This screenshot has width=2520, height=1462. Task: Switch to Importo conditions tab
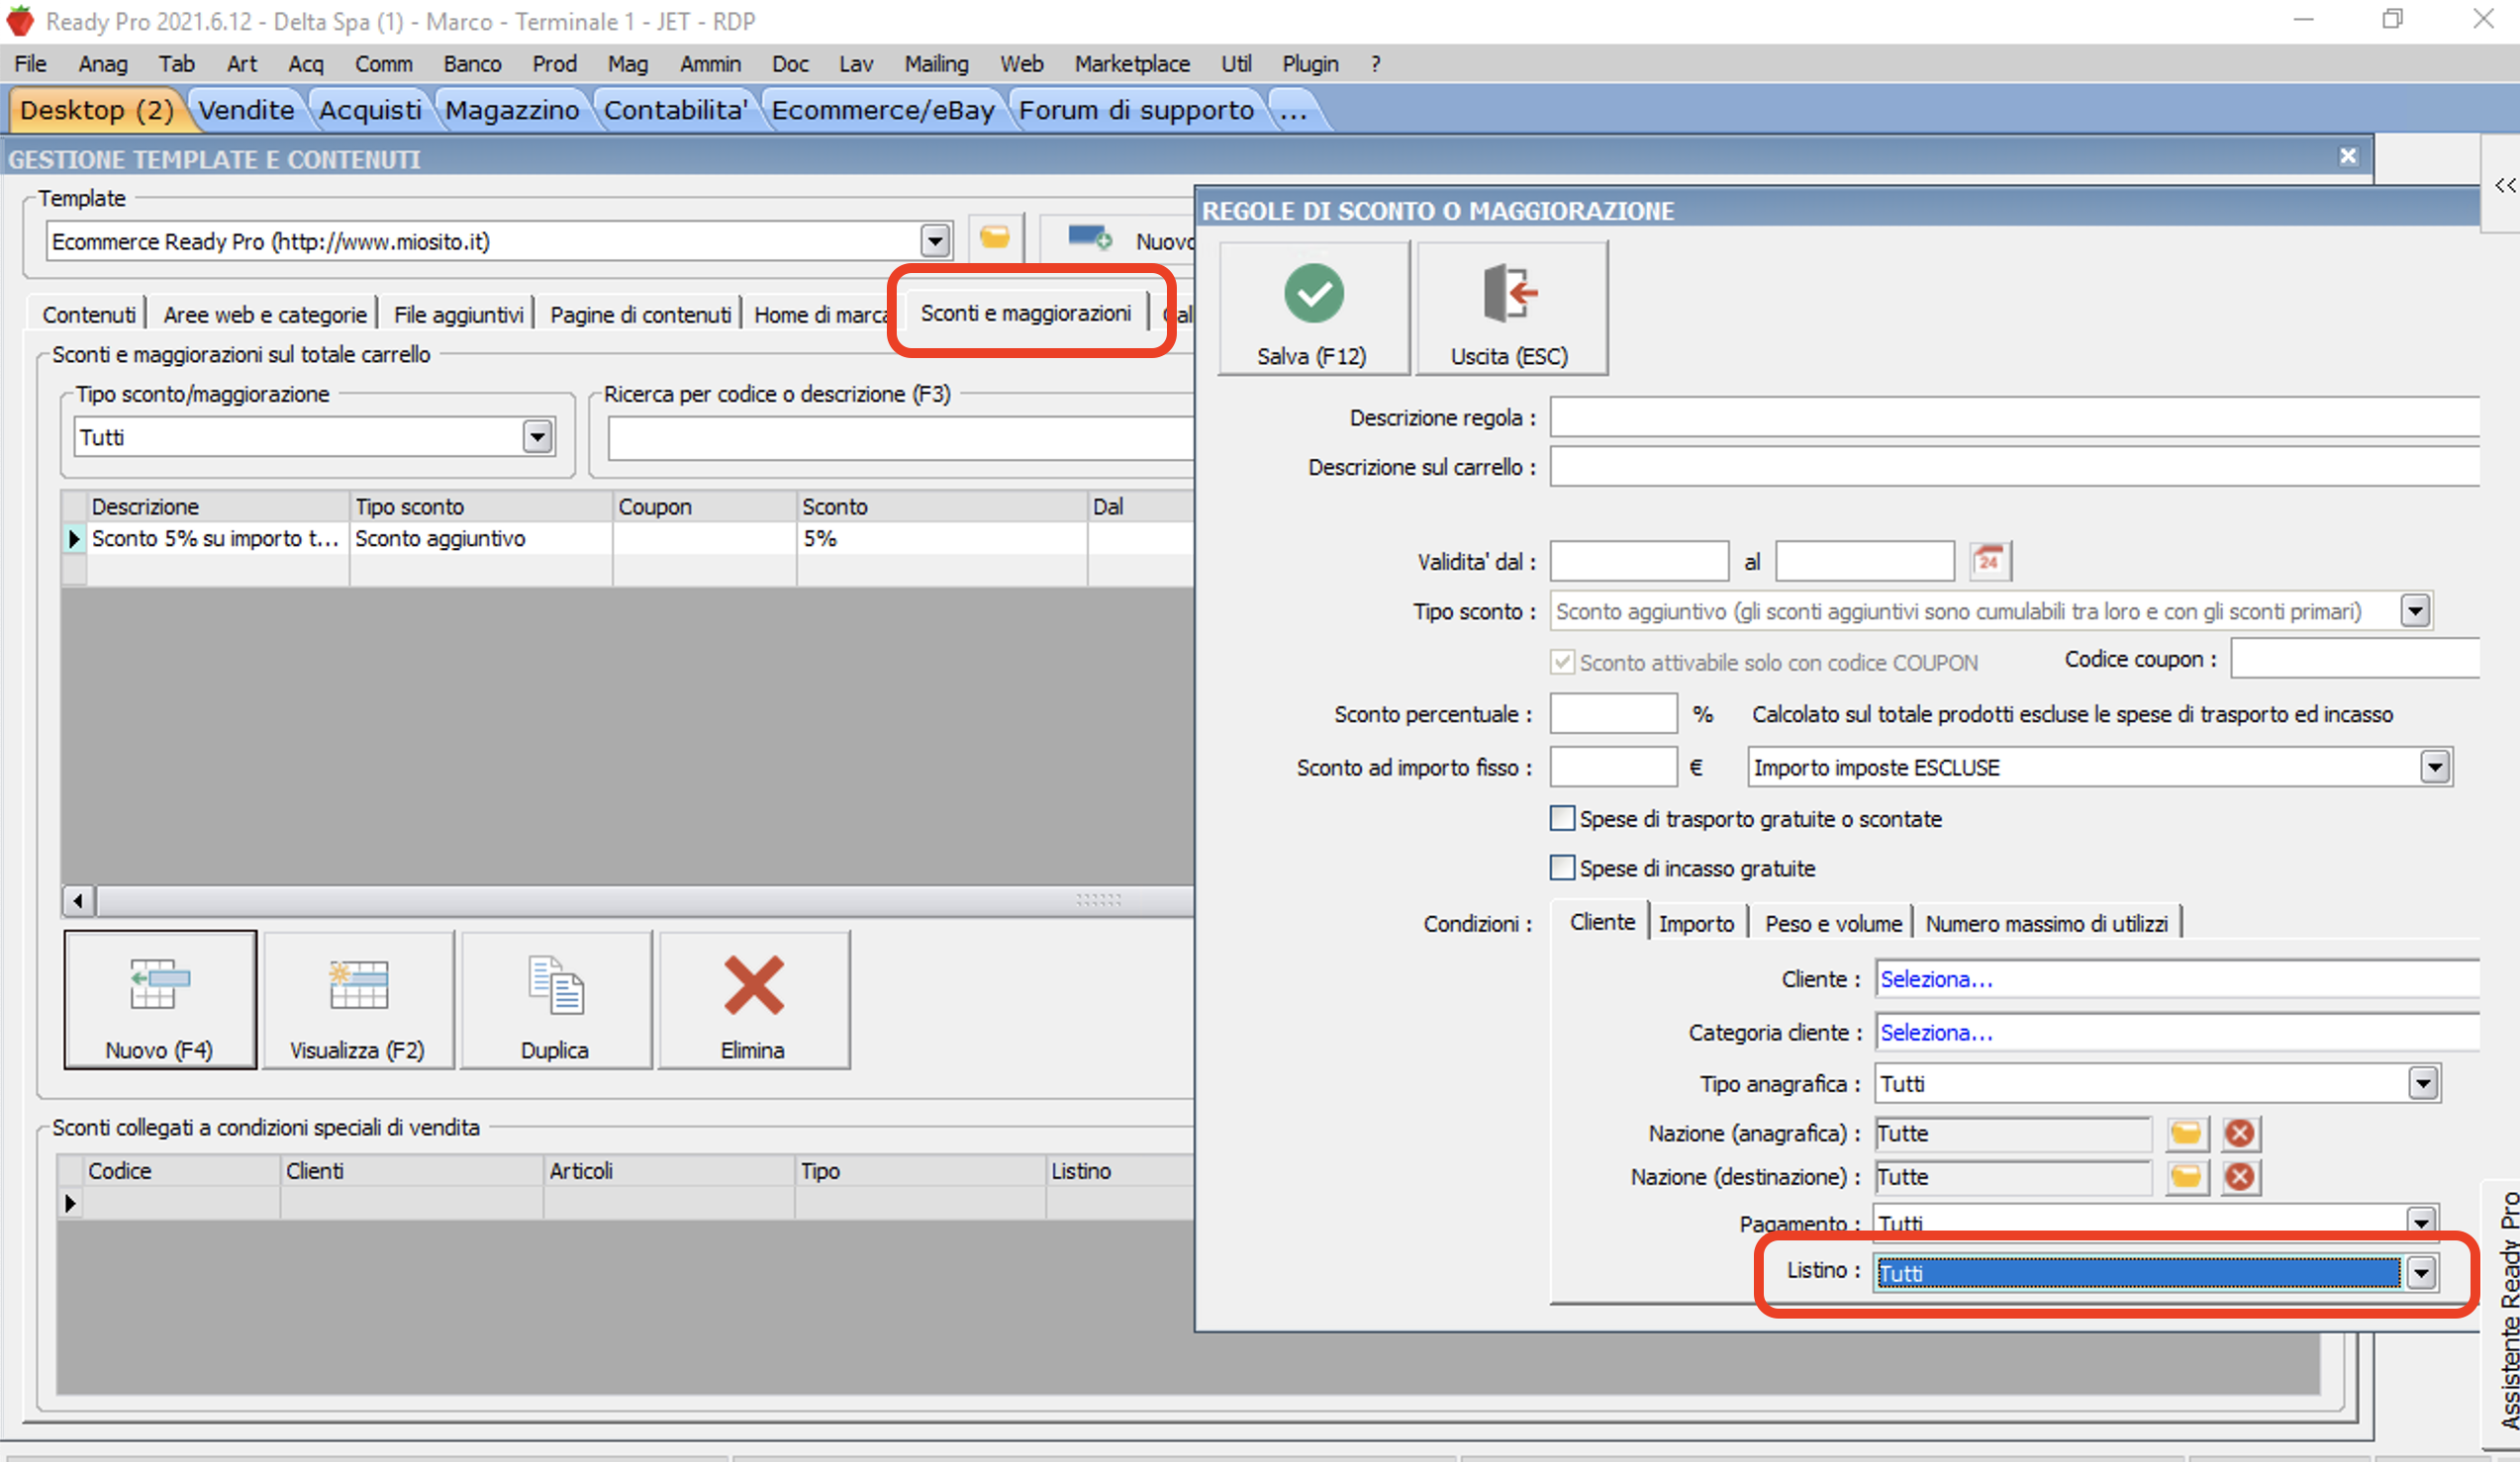[1696, 923]
